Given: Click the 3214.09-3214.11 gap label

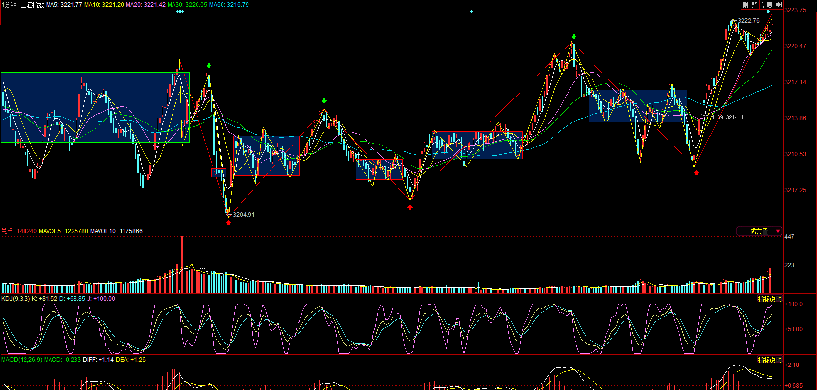Looking at the screenshot, I should pyautogui.click(x=724, y=117).
